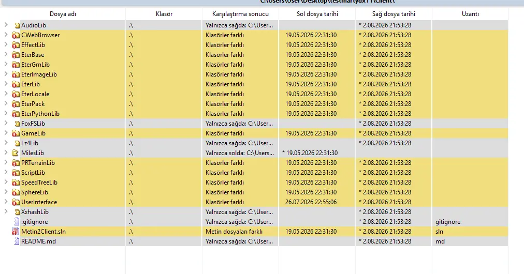Click the AudioLib folder icon

click(x=17, y=25)
